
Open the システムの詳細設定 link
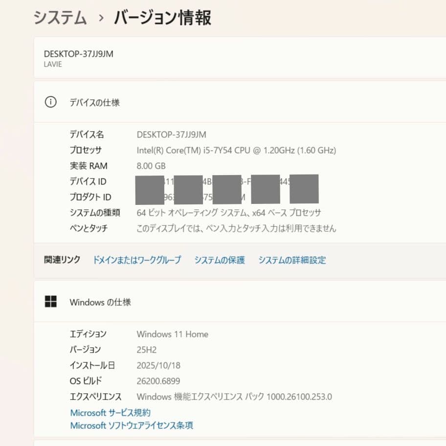[x=291, y=260]
